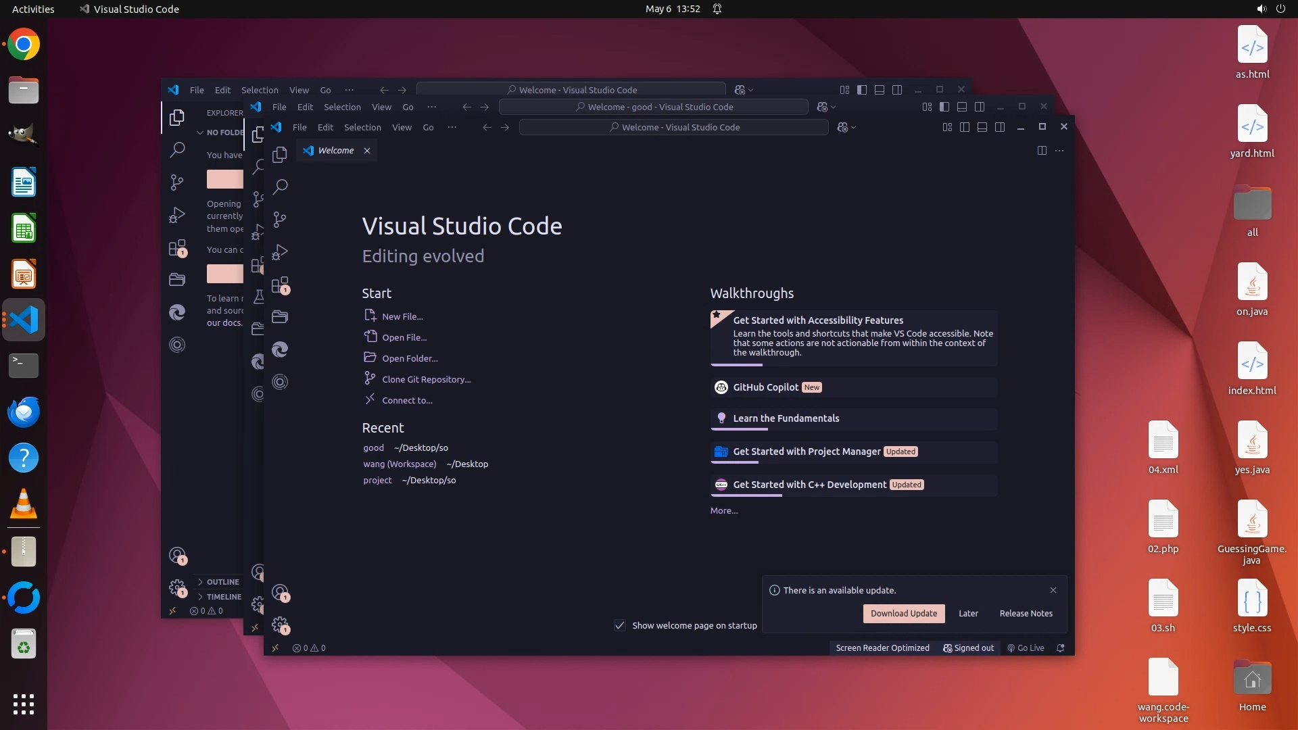Image resolution: width=1298 pixels, height=730 pixels.
Task: Select the Welcome editor tab
Action: point(336,151)
